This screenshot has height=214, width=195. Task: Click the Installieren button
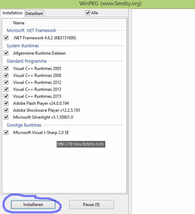coord(33,205)
